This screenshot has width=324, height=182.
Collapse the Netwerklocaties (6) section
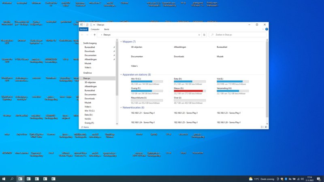coord(121,108)
